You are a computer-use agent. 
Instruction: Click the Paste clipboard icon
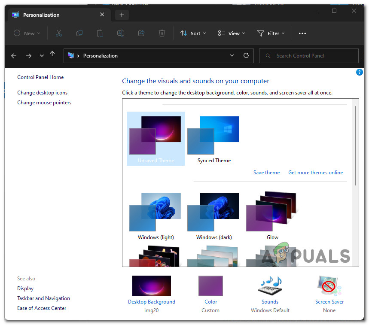tap(100, 33)
